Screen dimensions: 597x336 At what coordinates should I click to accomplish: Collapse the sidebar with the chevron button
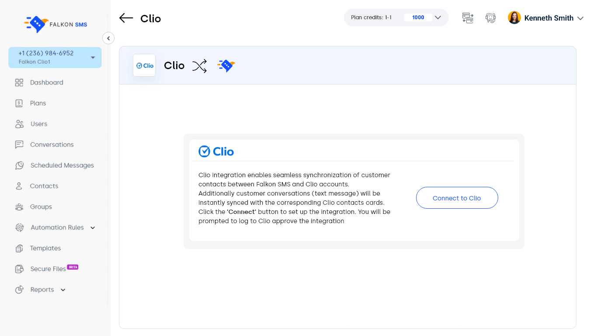tap(108, 38)
